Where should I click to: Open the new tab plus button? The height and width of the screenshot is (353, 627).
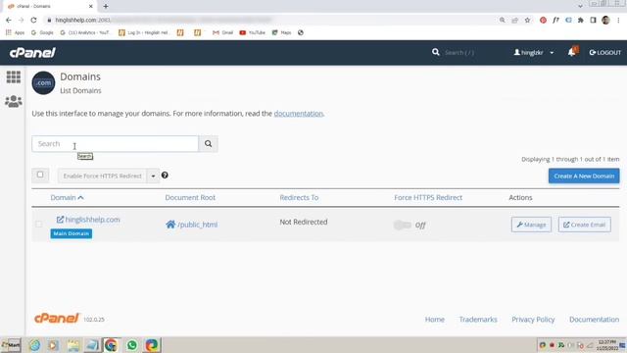click(x=106, y=7)
